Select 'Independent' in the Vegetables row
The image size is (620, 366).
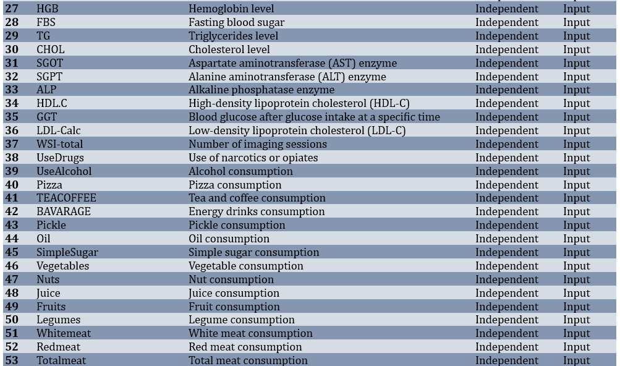point(506,266)
